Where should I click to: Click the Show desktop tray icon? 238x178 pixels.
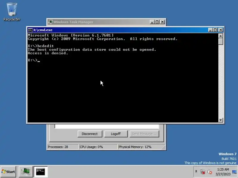click(x=234, y=172)
